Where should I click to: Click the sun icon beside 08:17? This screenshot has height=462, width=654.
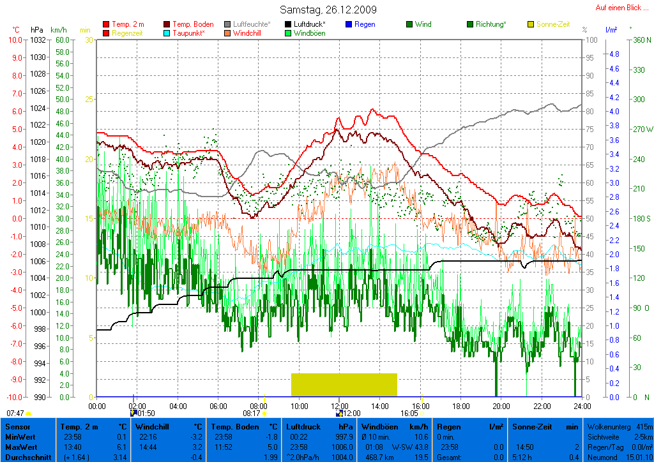[264, 414]
